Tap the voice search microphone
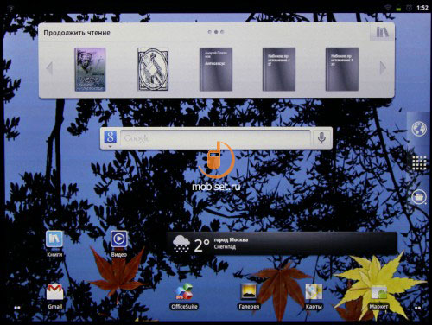432x325 pixels. (321, 138)
